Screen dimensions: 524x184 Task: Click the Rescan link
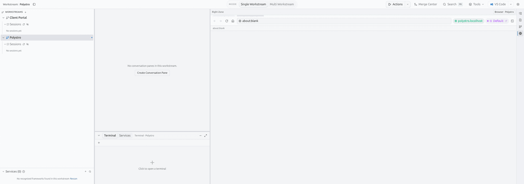[x=74, y=179]
